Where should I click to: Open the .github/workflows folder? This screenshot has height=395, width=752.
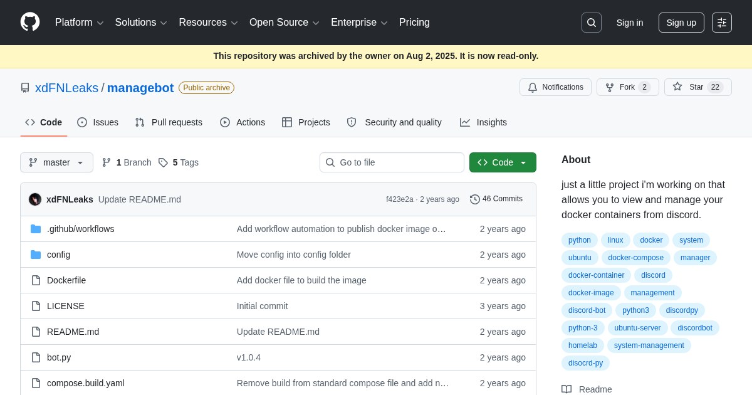click(81, 229)
